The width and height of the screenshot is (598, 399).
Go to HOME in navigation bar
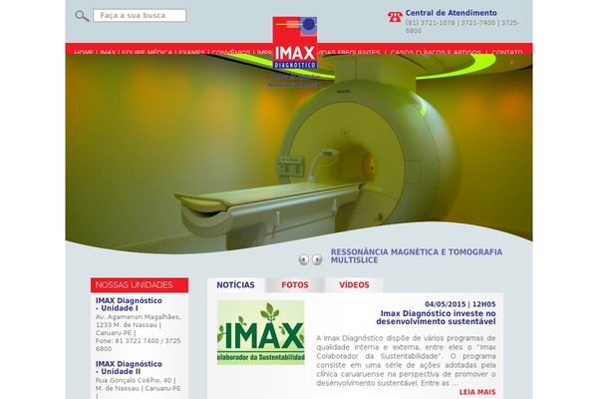84,52
